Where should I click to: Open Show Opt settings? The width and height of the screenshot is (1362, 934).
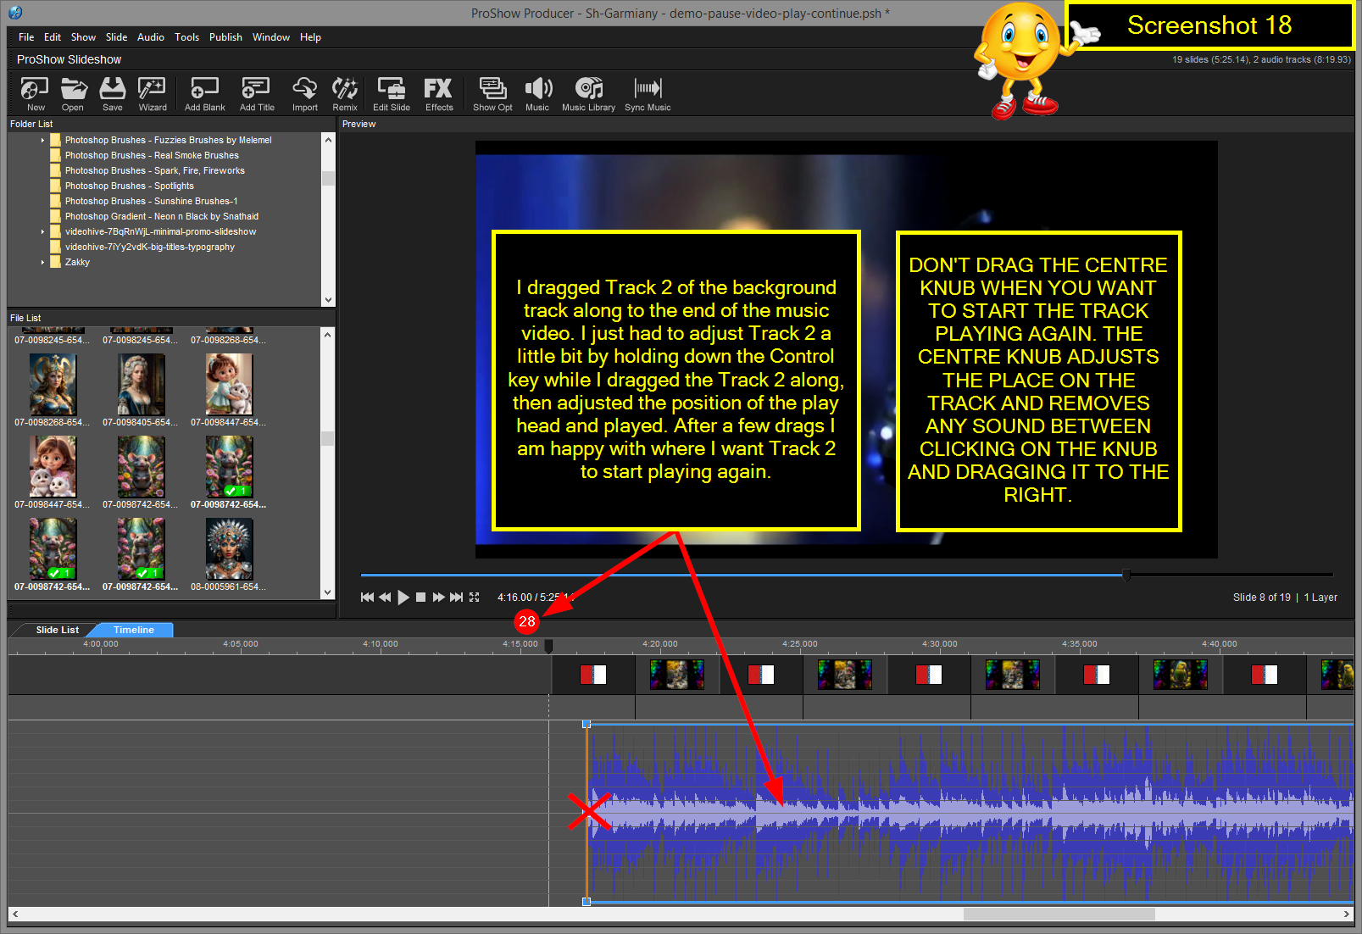pos(492,94)
